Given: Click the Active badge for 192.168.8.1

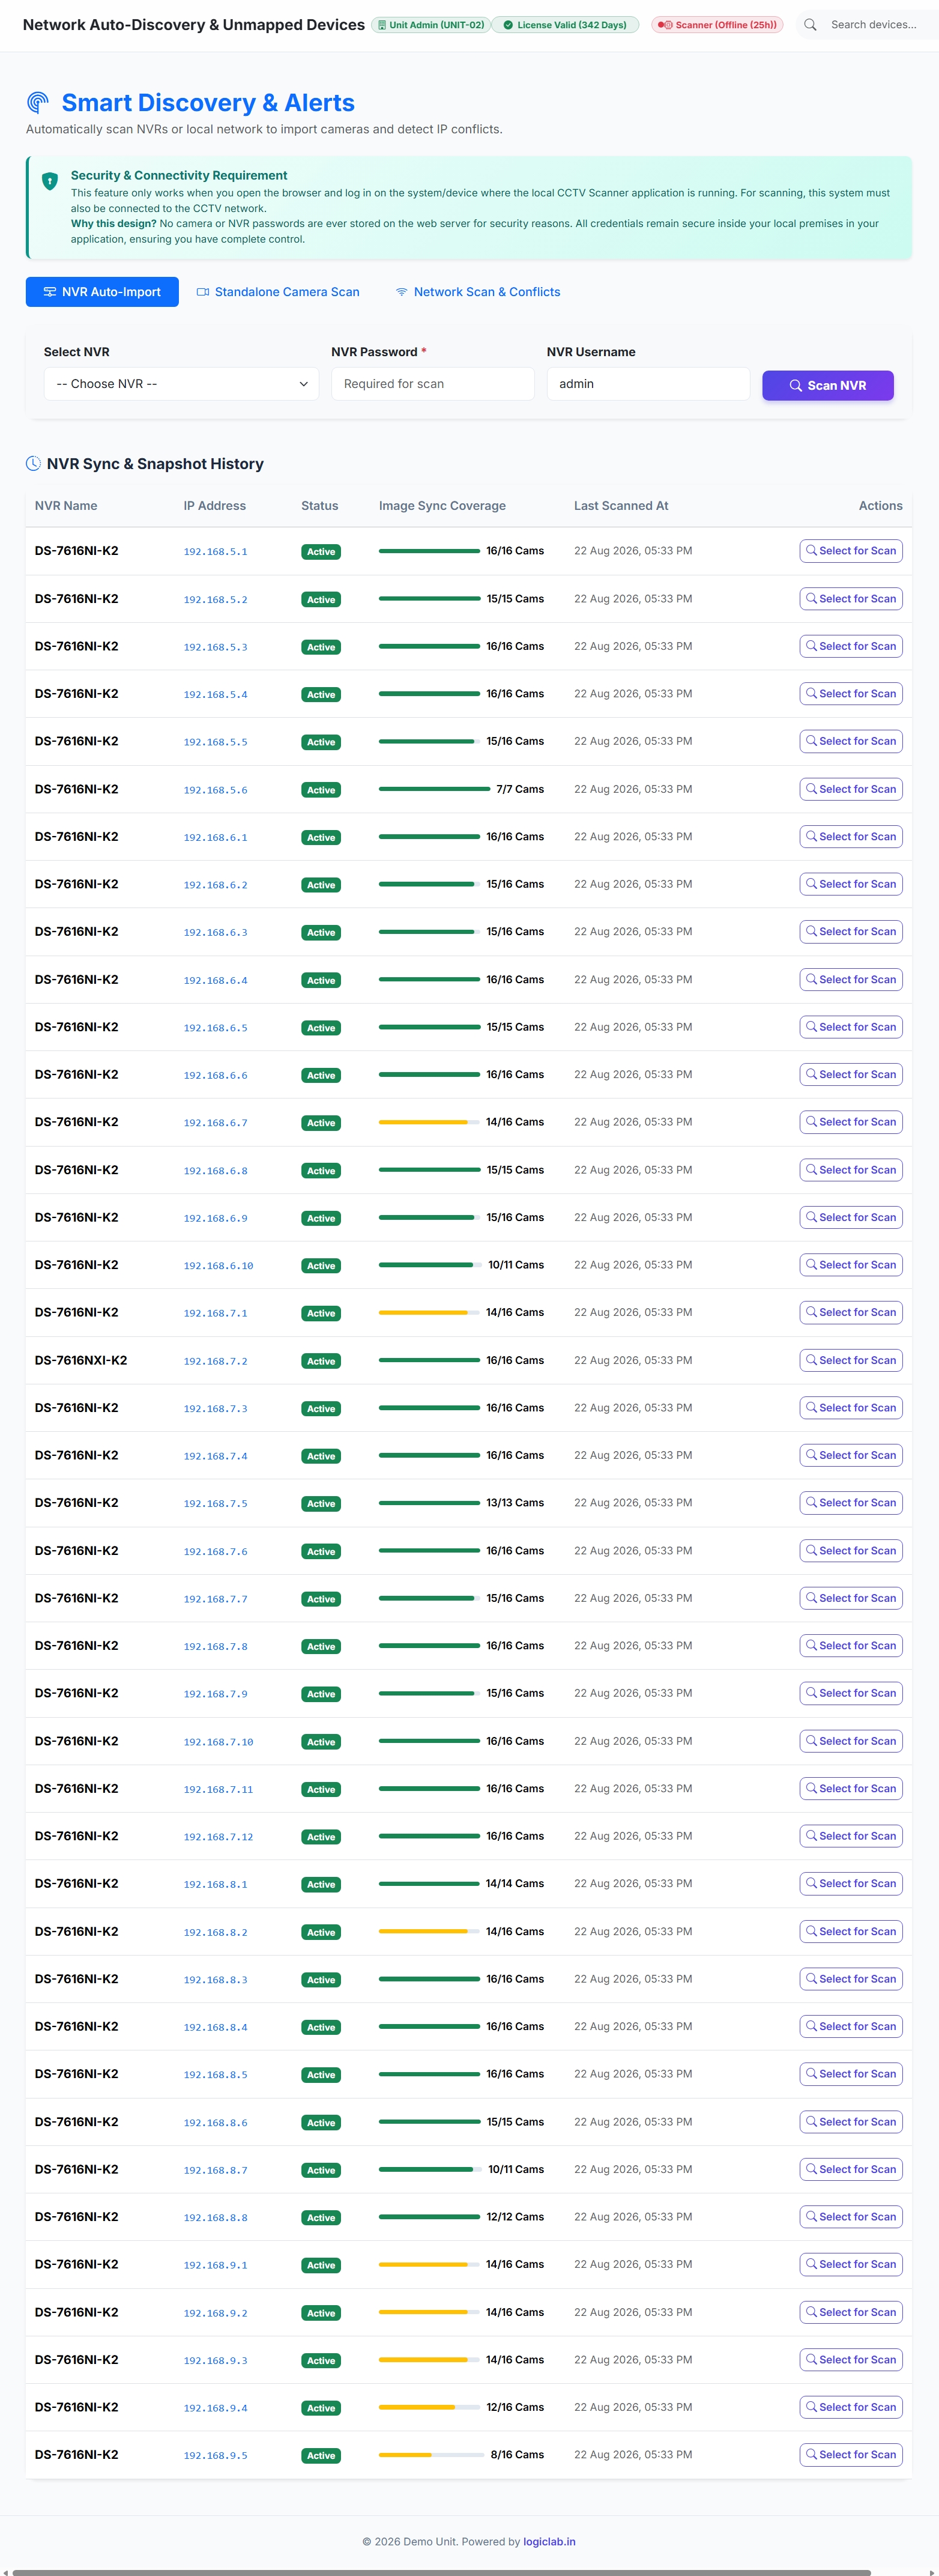Looking at the screenshot, I should pyautogui.click(x=321, y=1885).
